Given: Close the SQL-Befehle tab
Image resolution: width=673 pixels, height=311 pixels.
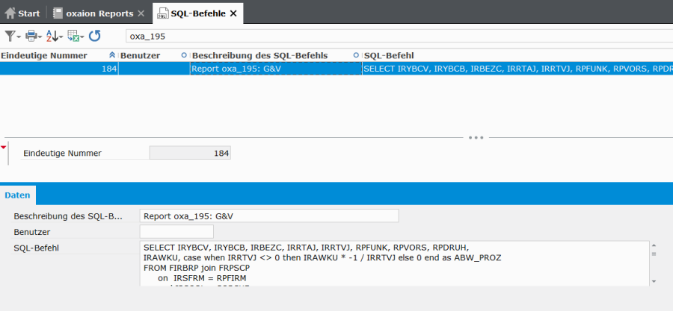Looking at the screenshot, I should point(233,13).
